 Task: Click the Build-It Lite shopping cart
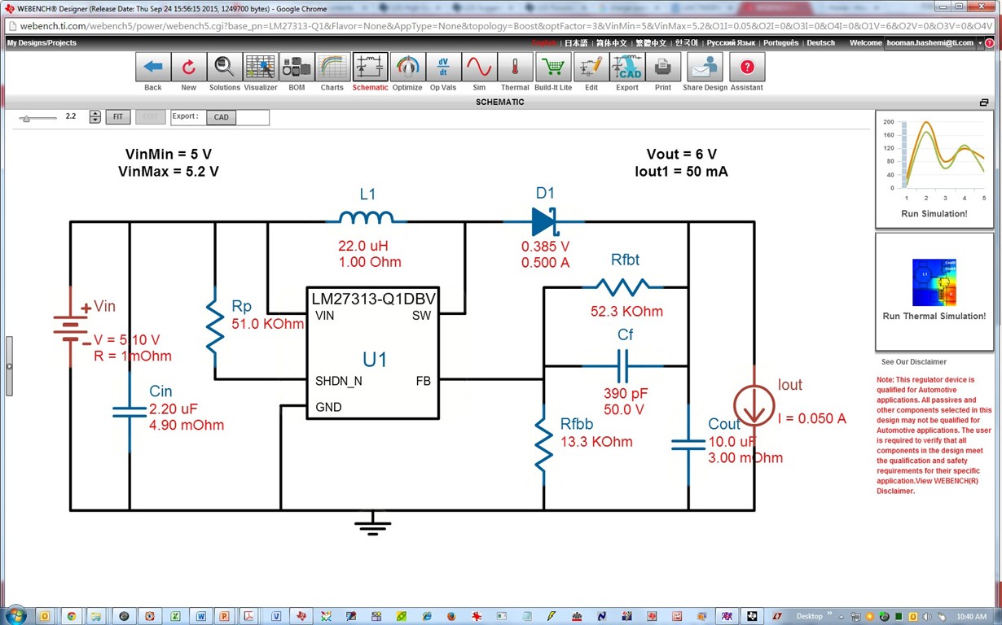pos(553,67)
